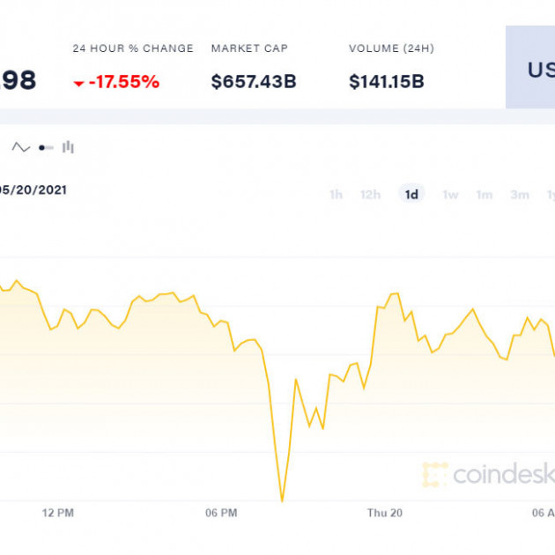Click the 05/20/2021 date label
The height and width of the screenshot is (555, 555).
pos(33,189)
